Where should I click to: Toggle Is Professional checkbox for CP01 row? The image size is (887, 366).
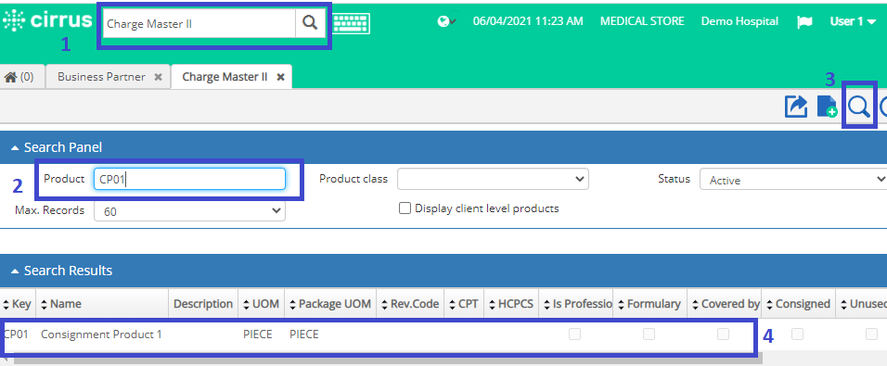click(574, 334)
